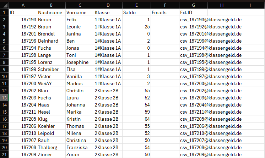This screenshot has width=265, height=158.
Task: Select column A header
Action: point(23,5)
